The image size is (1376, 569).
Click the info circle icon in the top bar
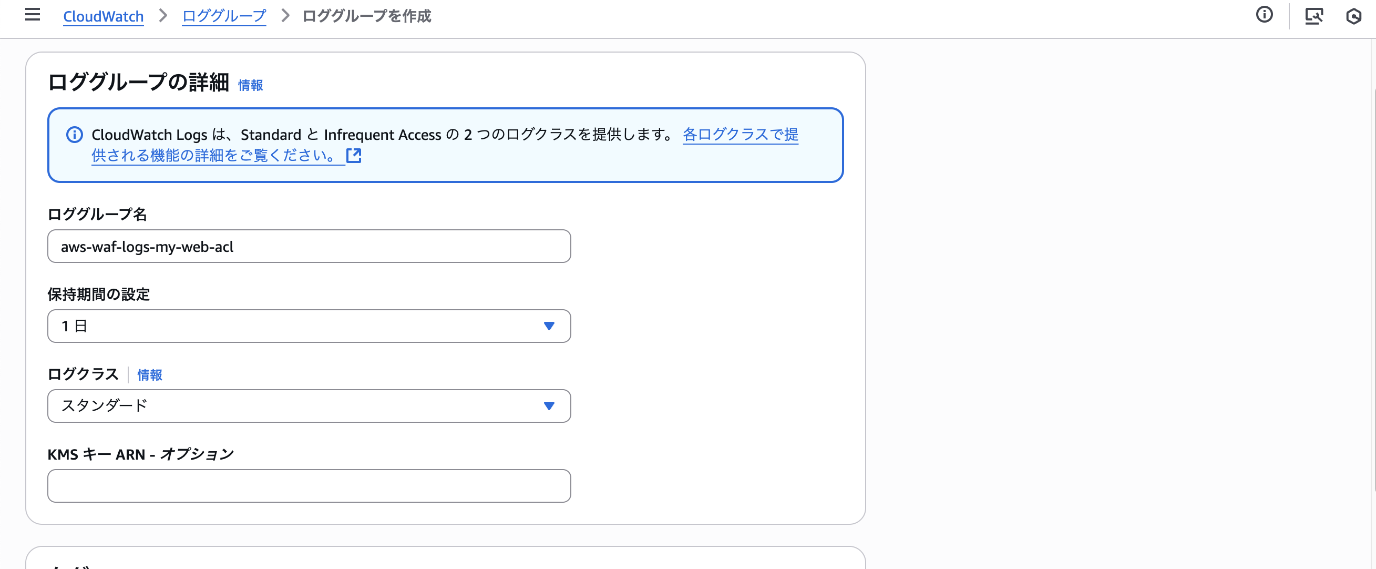(x=1264, y=15)
